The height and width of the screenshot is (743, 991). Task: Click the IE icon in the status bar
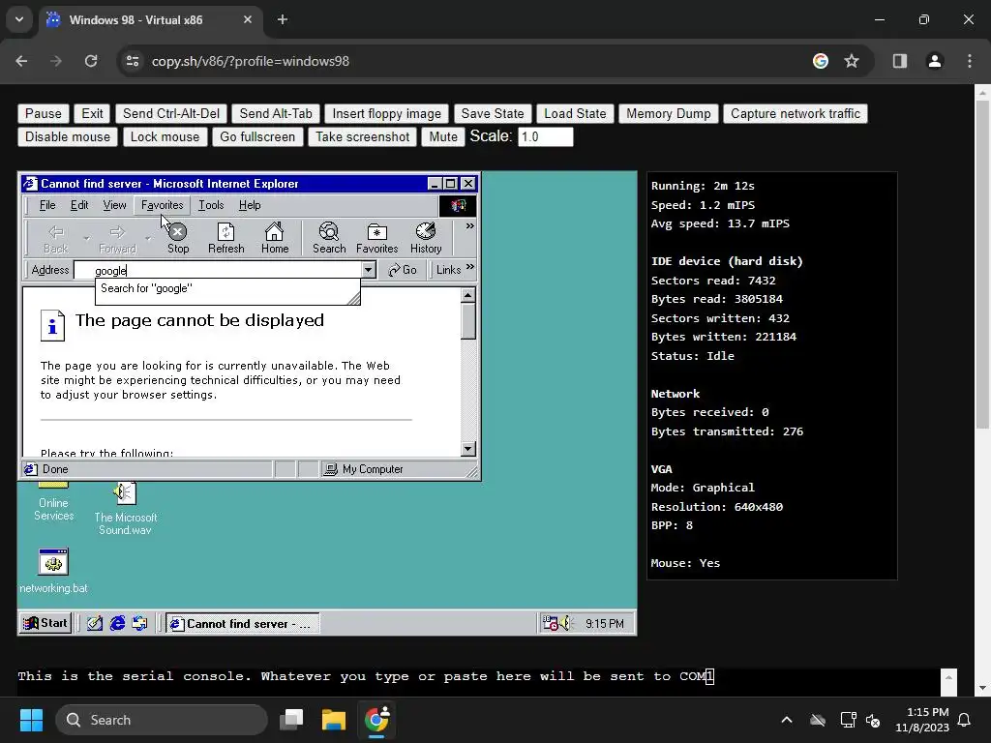pyautogui.click(x=30, y=469)
